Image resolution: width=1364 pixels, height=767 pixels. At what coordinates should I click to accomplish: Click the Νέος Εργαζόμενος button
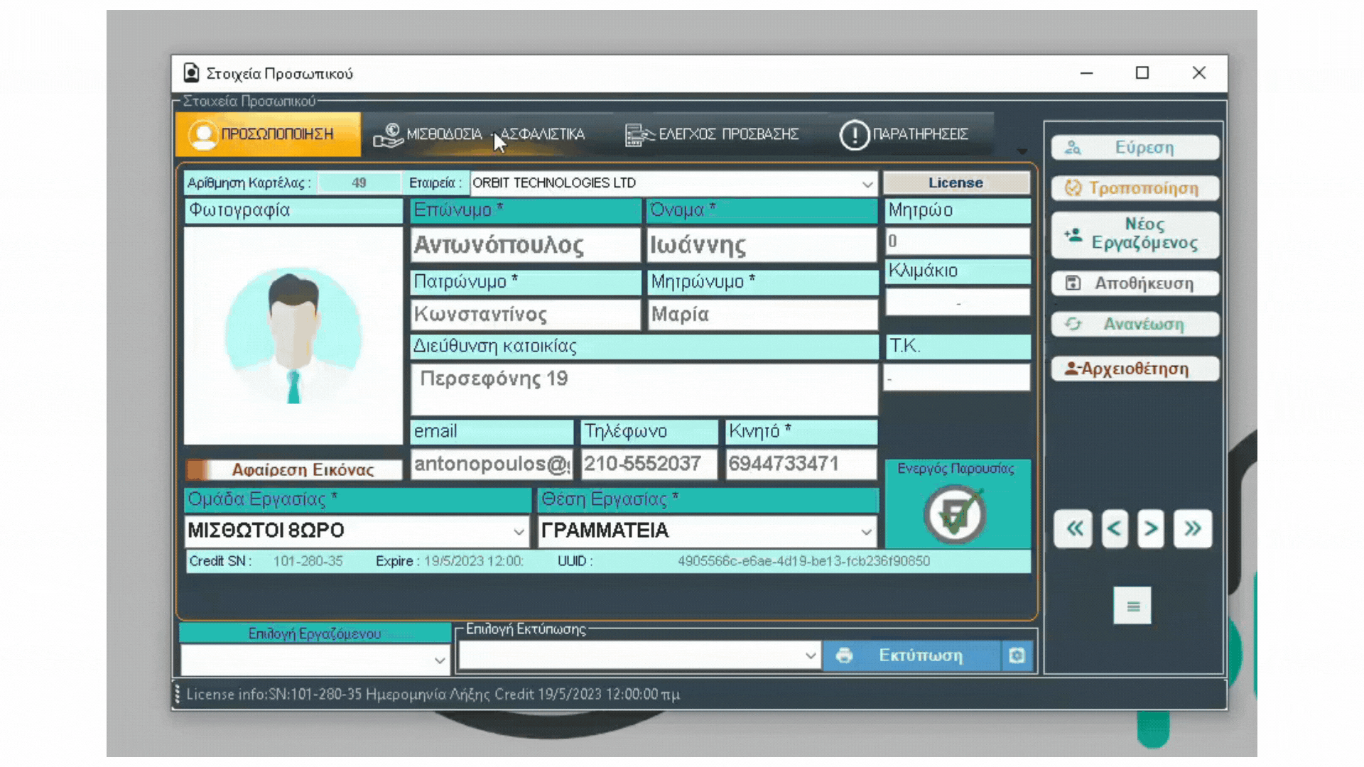pos(1135,234)
